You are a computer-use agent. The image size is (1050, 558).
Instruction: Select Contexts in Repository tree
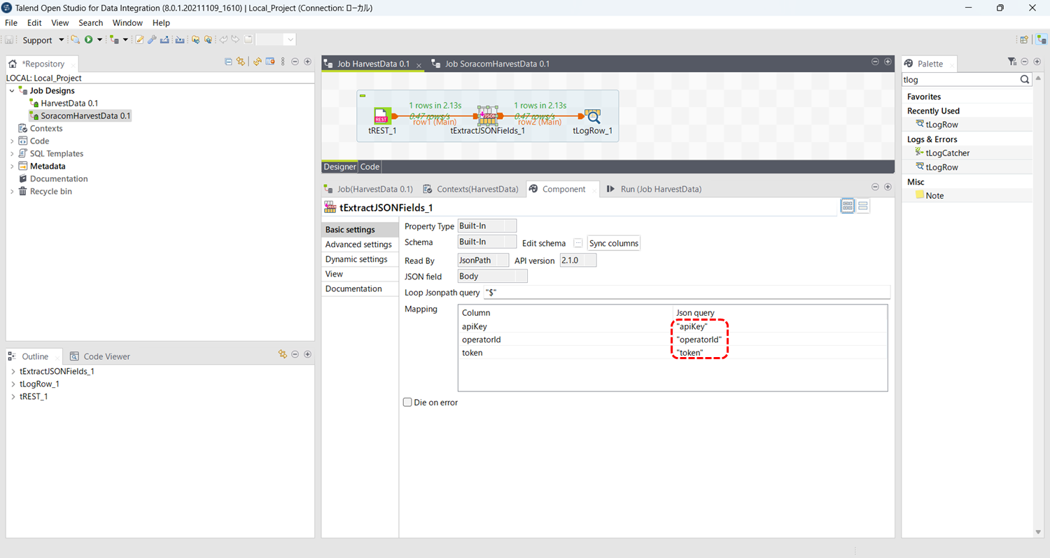coord(45,128)
